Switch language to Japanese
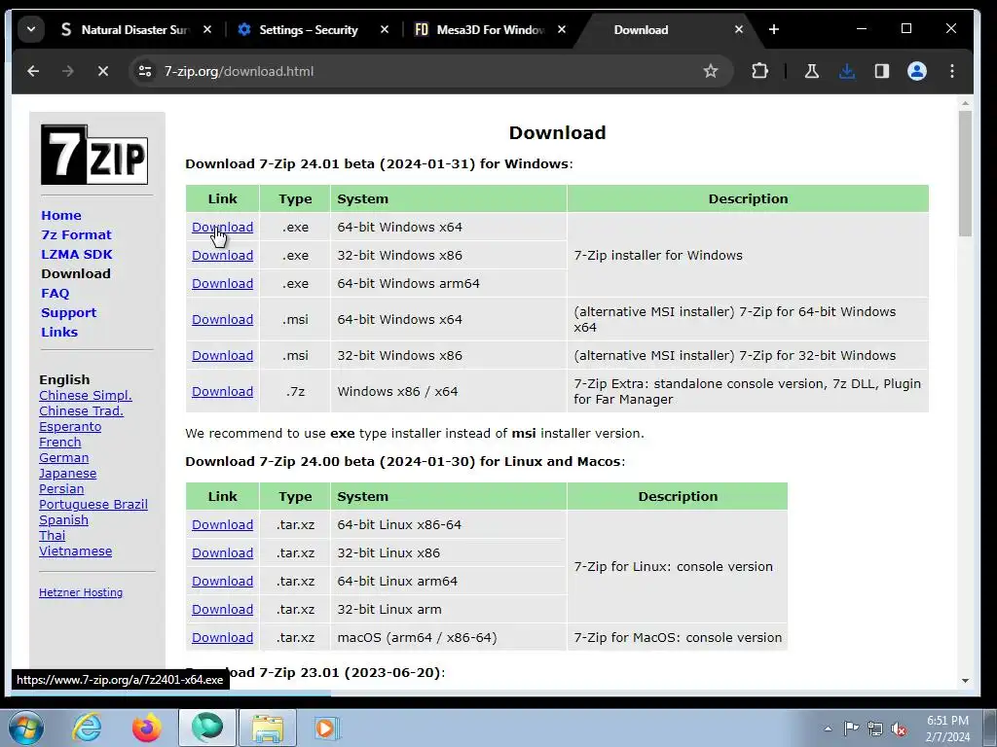 click(67, 474)
